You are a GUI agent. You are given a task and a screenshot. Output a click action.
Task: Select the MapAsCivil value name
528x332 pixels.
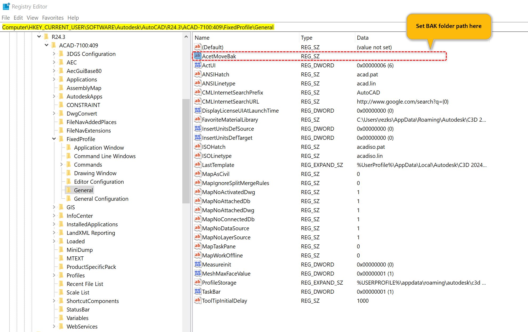click(x=216, y=174)
